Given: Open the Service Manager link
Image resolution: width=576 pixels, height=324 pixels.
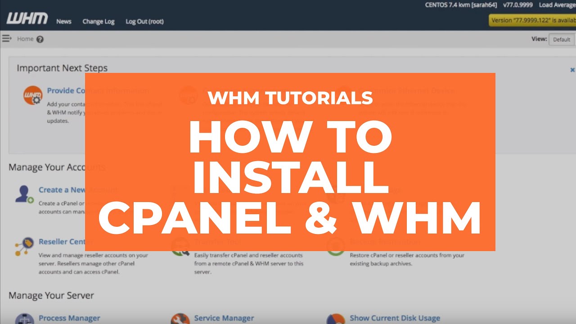Looking at the screenshot, I should [x=224, y=318].
